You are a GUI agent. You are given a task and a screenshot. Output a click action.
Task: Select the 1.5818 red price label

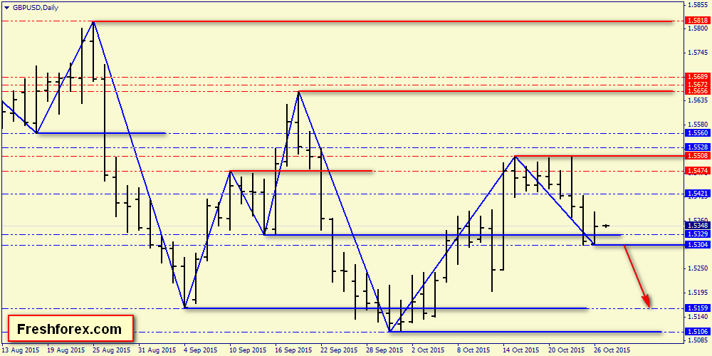click(x=697, y=21)
